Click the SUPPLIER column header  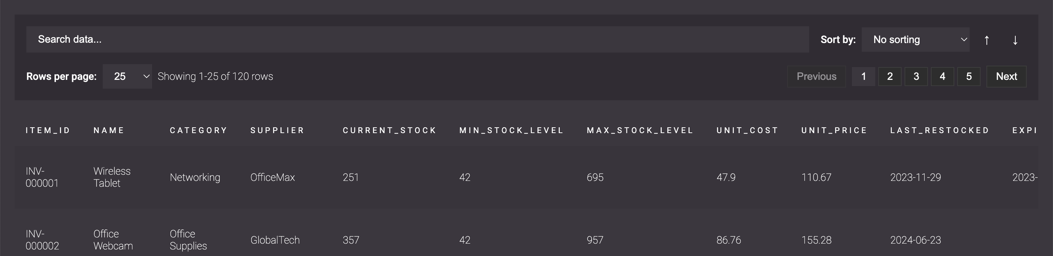click(x=277, y=131)
